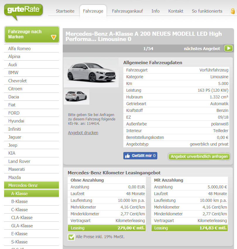
Task: Select S-Klasse model
Action: [x=31, y=242]
